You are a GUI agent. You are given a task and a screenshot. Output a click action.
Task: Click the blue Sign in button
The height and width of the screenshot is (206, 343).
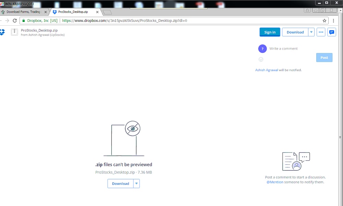270,32
